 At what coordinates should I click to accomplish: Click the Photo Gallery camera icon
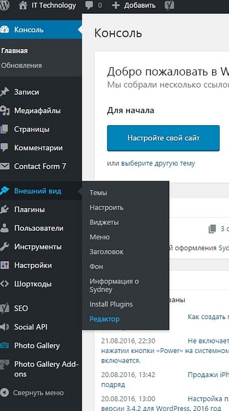point(4,346)
